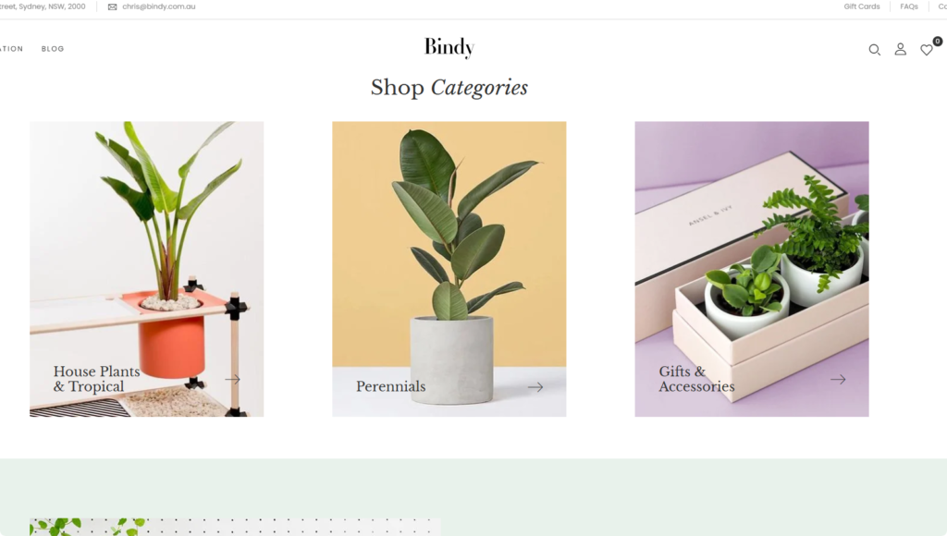This screenshot has width=947, height=536.
Task: Click the arrow on Gifts & Accessories card
Action: click(x=838, y=379)
